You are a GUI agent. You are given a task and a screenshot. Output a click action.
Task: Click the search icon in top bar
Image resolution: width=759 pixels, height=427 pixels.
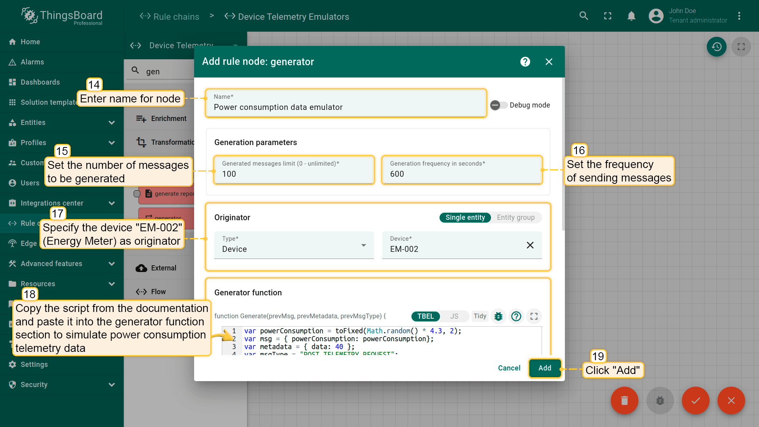coord(583,16)
